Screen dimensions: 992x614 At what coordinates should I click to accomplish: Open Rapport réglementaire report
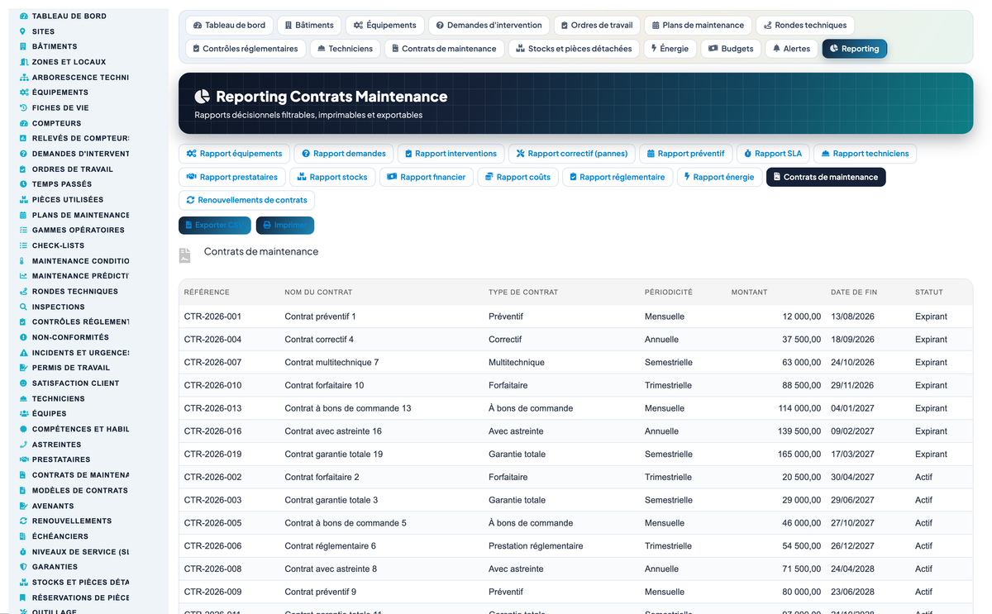617,177
